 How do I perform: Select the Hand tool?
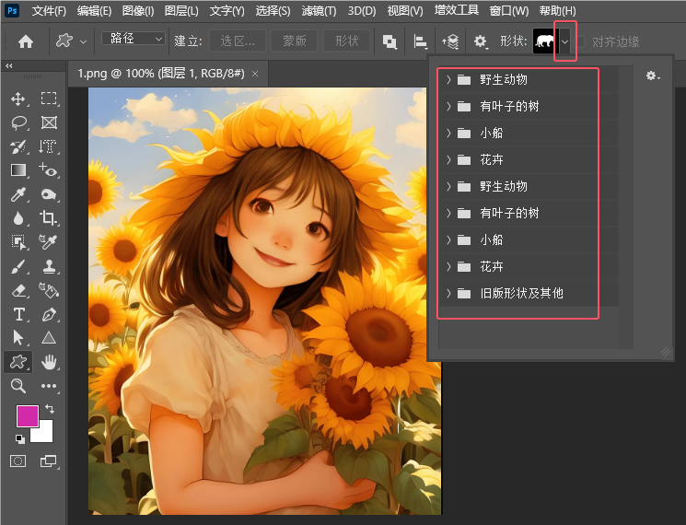(49, 362)
